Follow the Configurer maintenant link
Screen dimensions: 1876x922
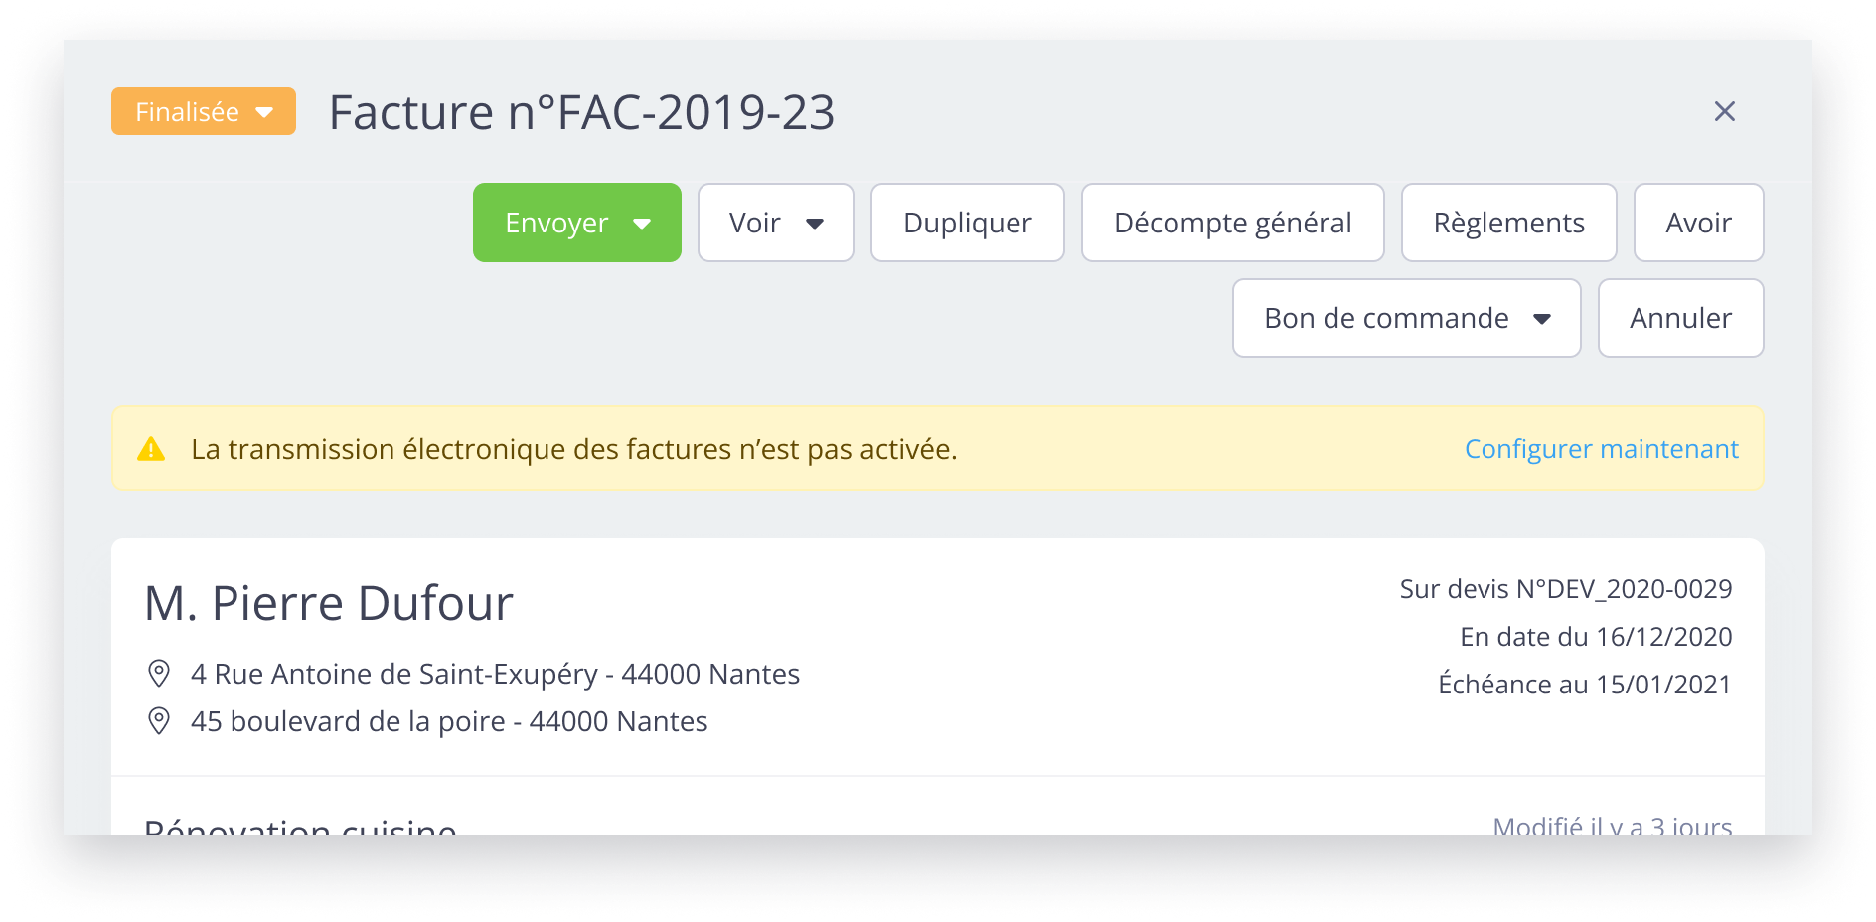1601,449
